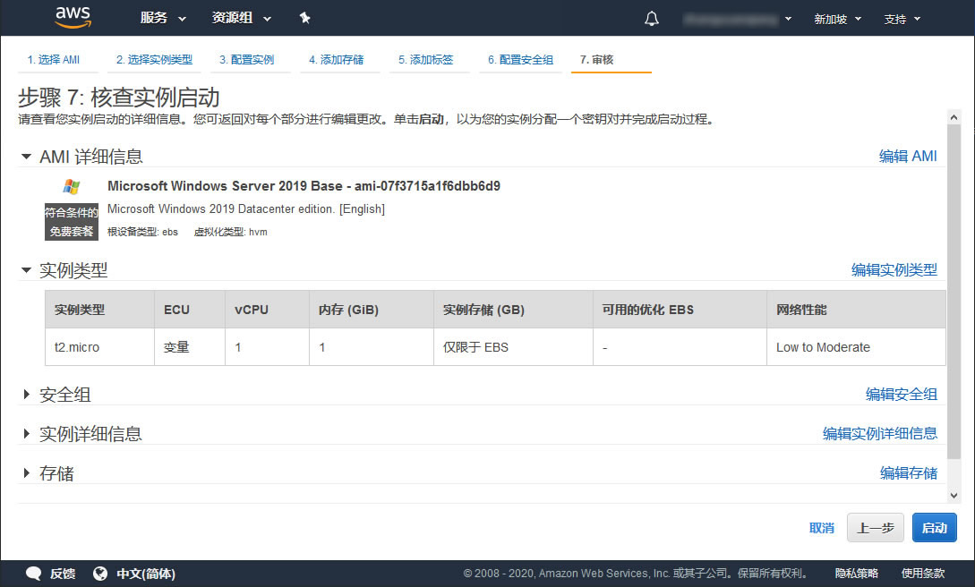The height and width of the screenshot is (587, 975).
Task: Click the t2.micro table cell
Action: (x=99, y=347)
